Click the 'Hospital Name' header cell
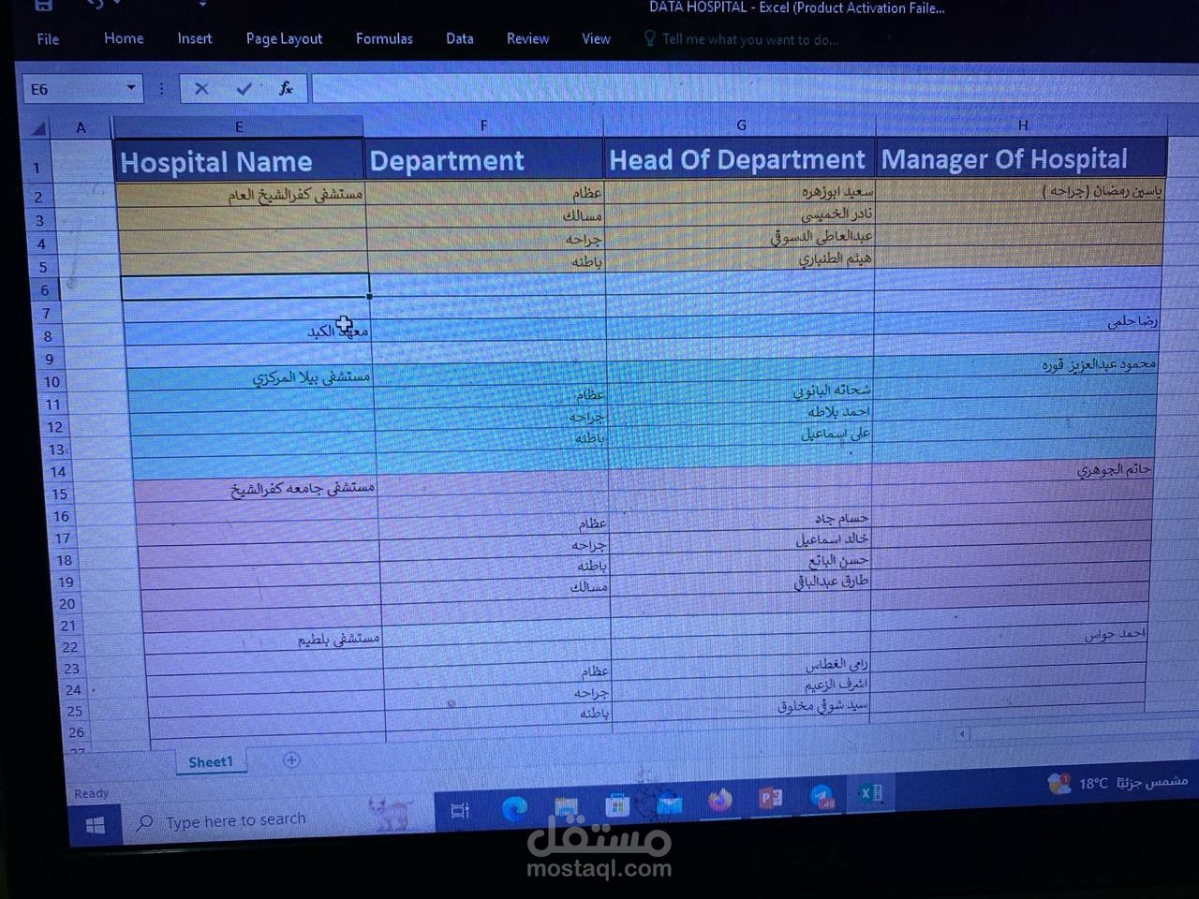This screenshot has width=1199, height=899. (239, 161)
